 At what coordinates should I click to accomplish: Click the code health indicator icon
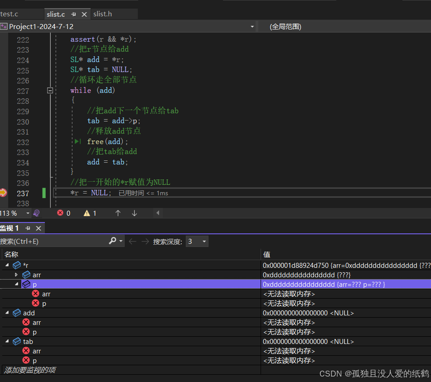[36, 213]
